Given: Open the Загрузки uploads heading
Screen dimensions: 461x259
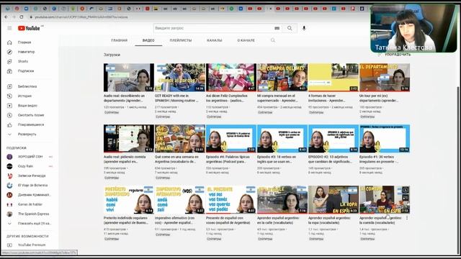Looking at the screenshot, I should 112,55.
